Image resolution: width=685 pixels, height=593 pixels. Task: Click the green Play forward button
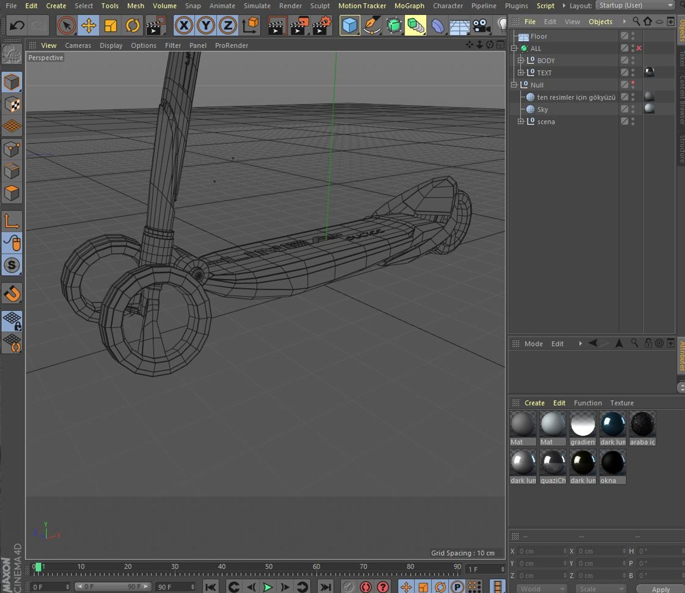click(x=268, y=587)
